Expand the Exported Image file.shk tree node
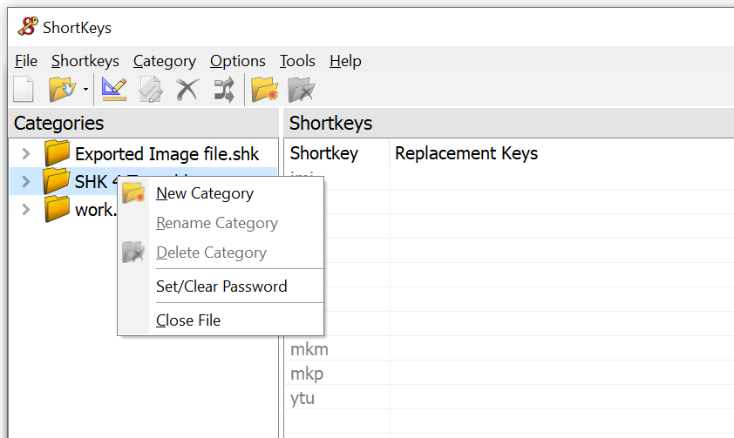The image size is (734, 438). pos(25,154)
